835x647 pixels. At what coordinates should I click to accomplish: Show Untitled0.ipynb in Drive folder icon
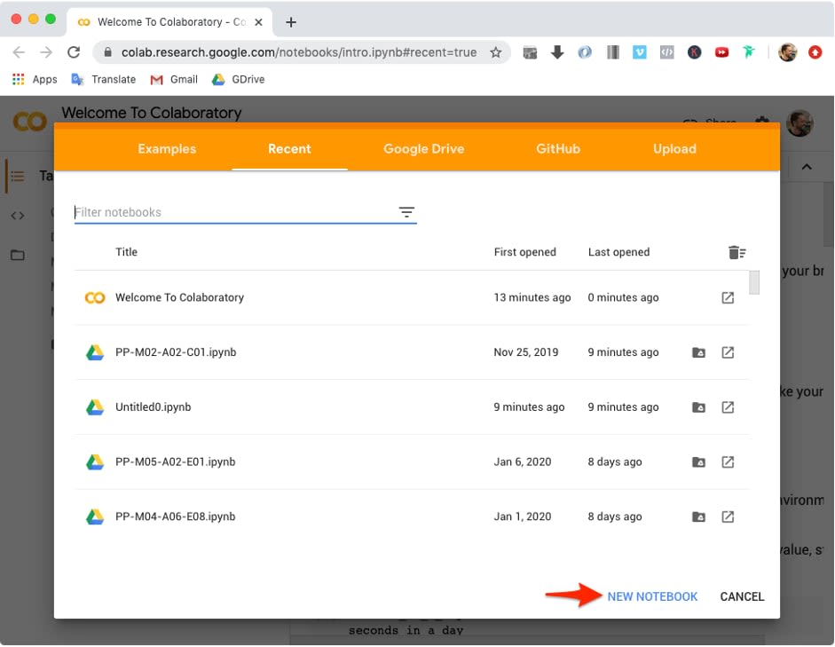(x=698, y=407)
